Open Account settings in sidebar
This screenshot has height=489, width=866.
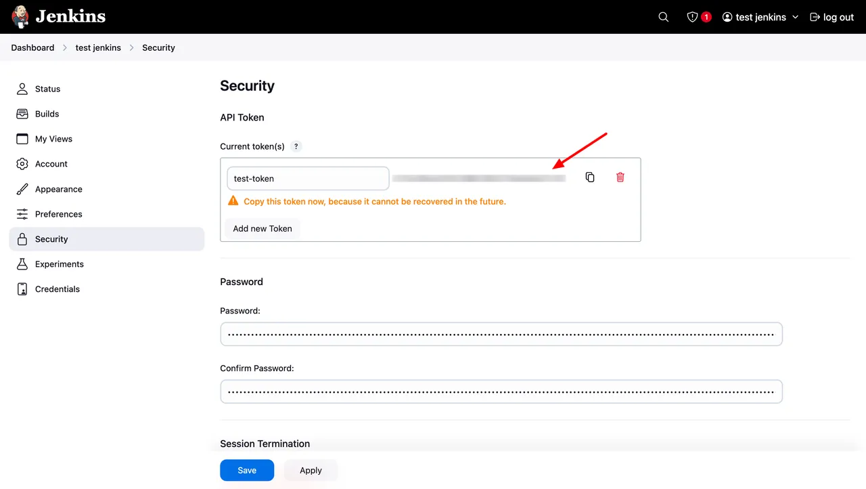pyautogui.click(x=107, y=164)
